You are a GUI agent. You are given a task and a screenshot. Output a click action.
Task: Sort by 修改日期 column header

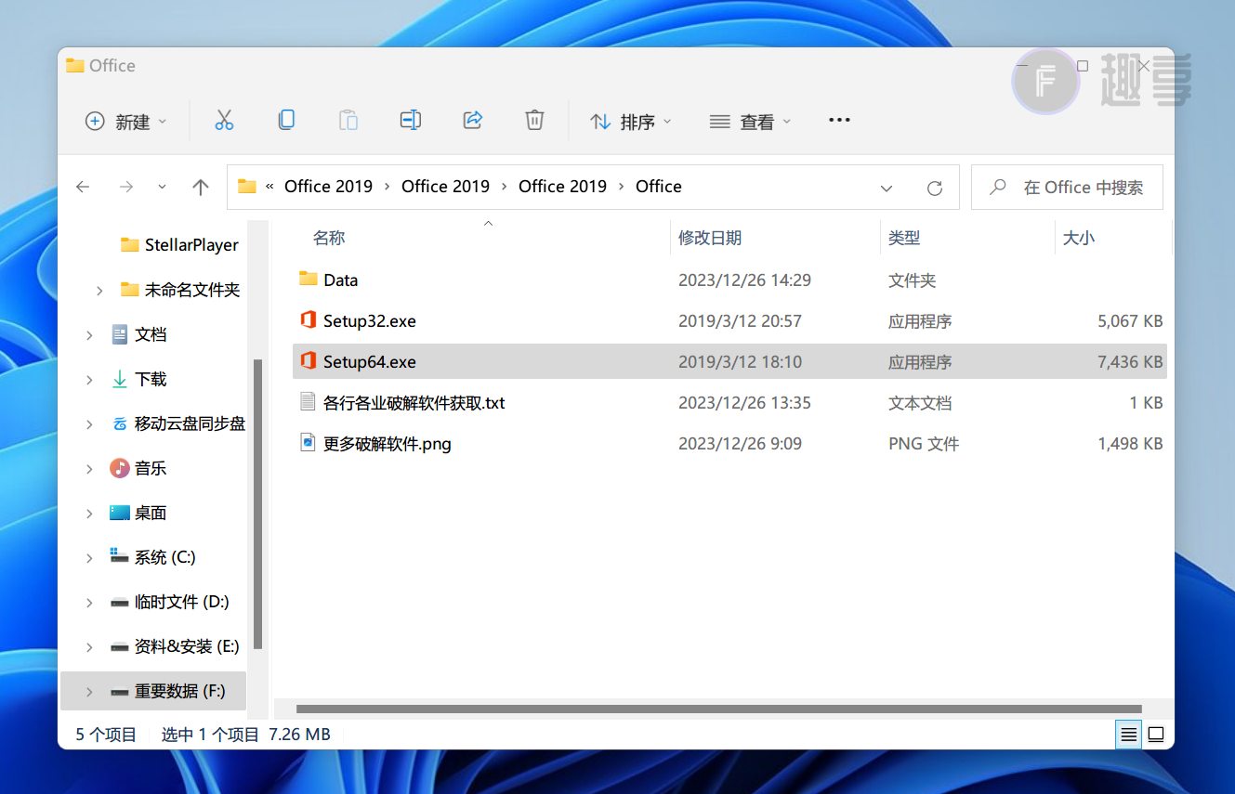(x=710, y=238)
